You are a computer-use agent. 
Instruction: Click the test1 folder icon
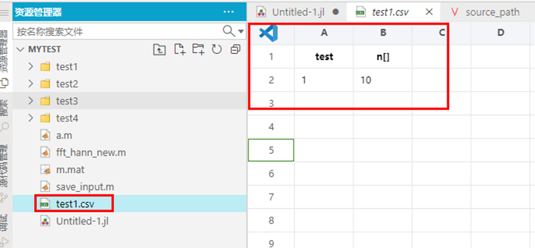tap(45, 67)
